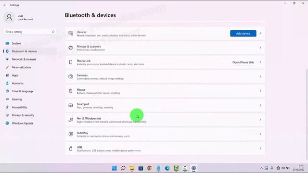The height and width of the screenshot is (173, 308).
Task: Click the Touchpad row icon
Action: click(71, 106)
